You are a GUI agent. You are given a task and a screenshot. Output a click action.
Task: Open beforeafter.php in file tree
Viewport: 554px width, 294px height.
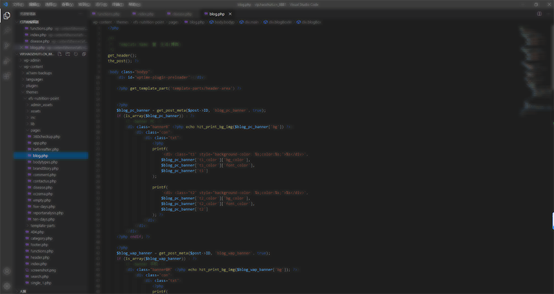click(x=46, y=149)
